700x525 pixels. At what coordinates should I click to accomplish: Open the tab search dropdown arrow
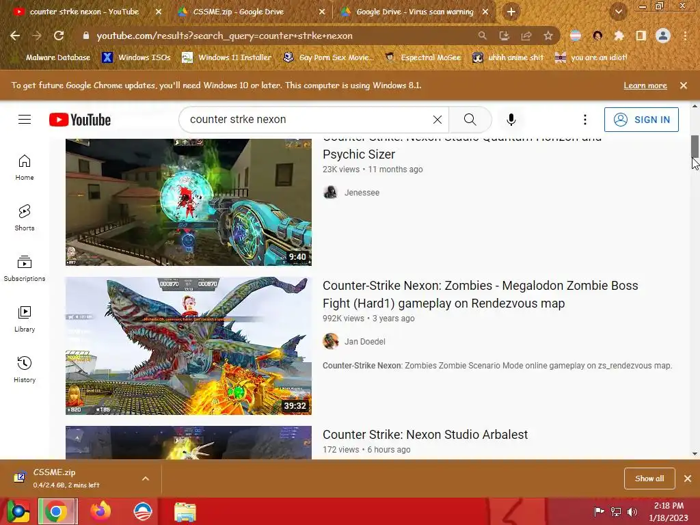[618, 12]
